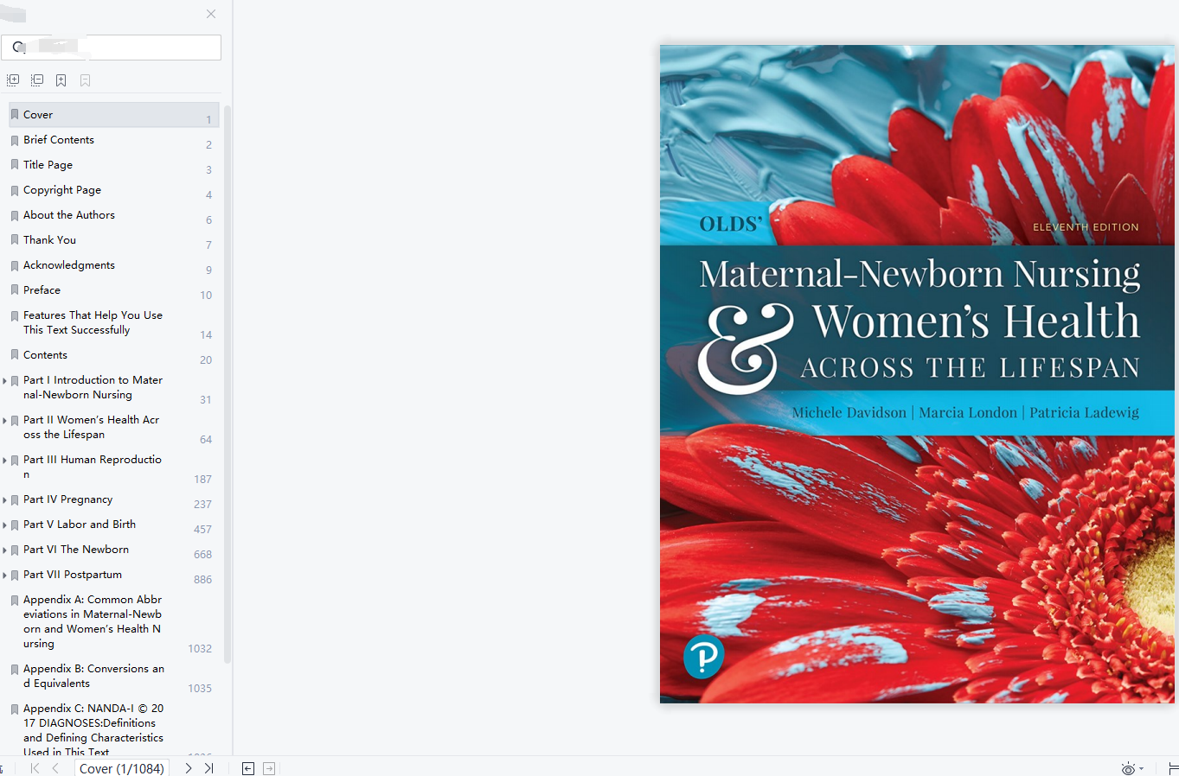Open Part III Human Reproduction bookmark
This screenshot has width=1179, height=776.
(x=93, y=467)
